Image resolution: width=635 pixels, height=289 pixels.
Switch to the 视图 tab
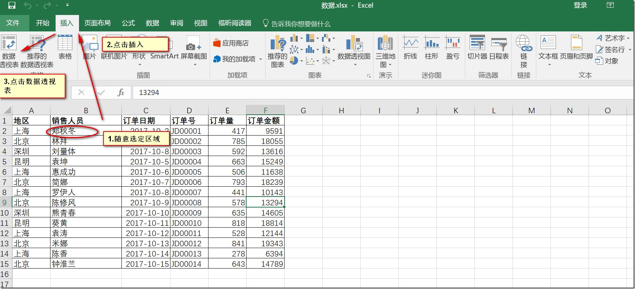201,23
